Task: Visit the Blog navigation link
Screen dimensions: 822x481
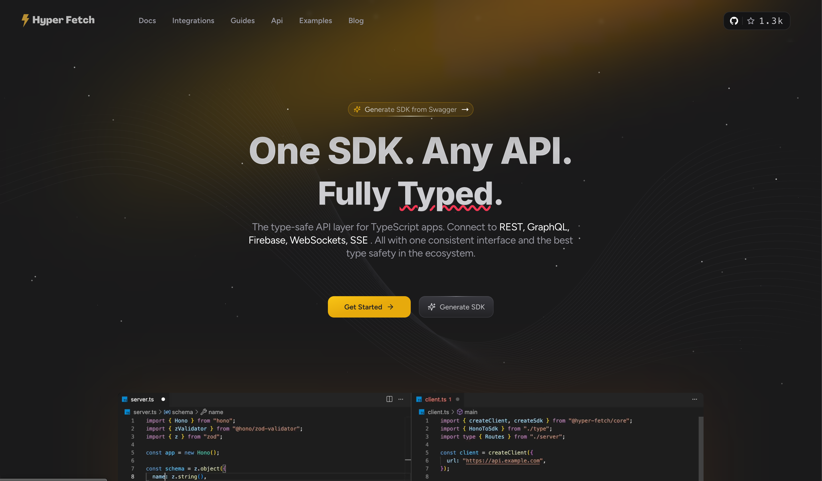Action: (x=356, y=21)
